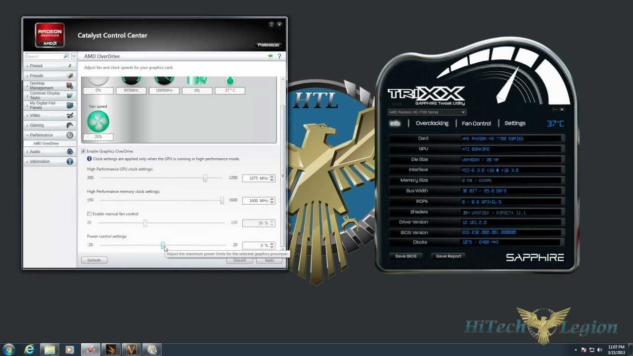Expand the Presets category chevron
This screenshot has height=356, width=633.
point(27,76)
